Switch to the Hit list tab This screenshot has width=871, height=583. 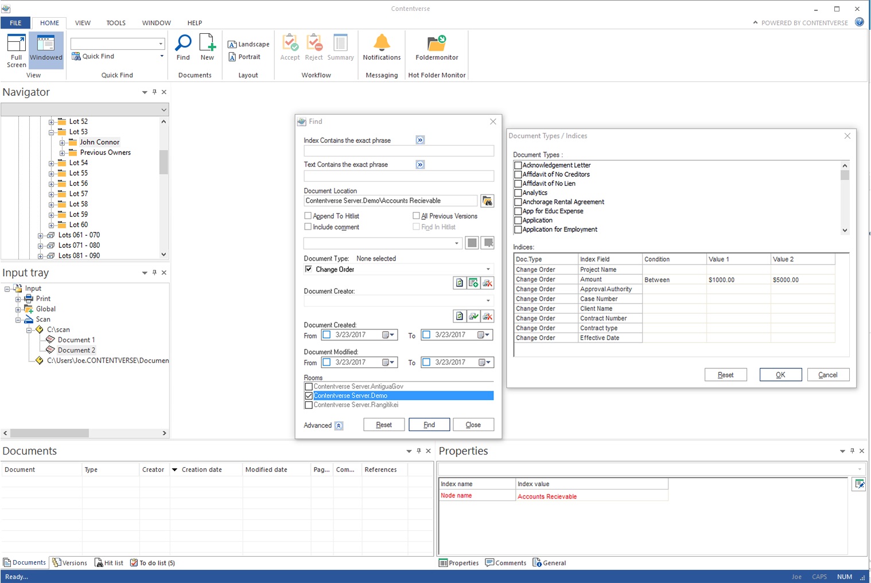tap(109, 563)
